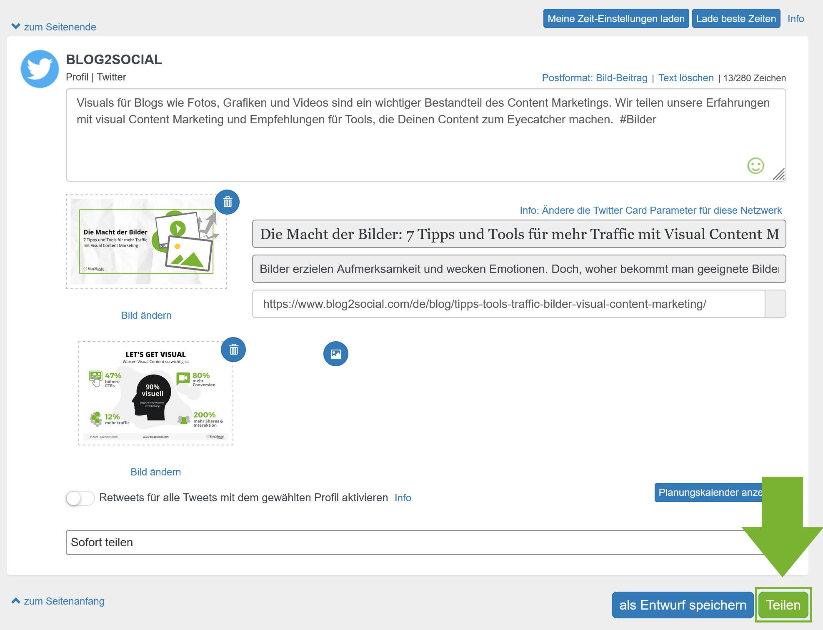Screen dimensions: 823x630
Task: Open the emoji picker smiley icon
Action: (755, 166)
